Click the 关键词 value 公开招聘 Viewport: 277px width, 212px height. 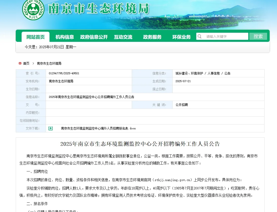[182, 105]
